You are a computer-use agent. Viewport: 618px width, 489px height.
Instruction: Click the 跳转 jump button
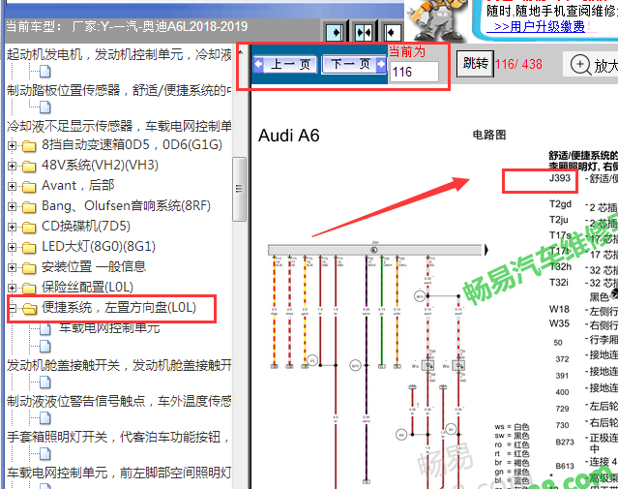pos(475,63)
